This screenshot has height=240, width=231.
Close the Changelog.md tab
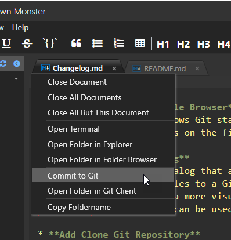(x=114, y=68)
